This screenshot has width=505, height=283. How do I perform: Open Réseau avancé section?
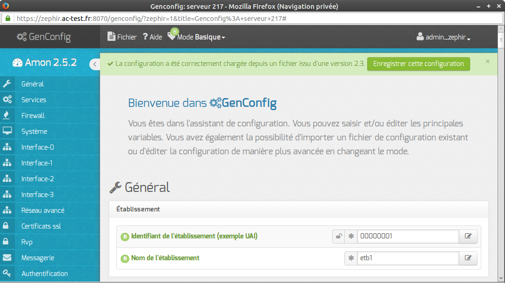pos(50,210)
